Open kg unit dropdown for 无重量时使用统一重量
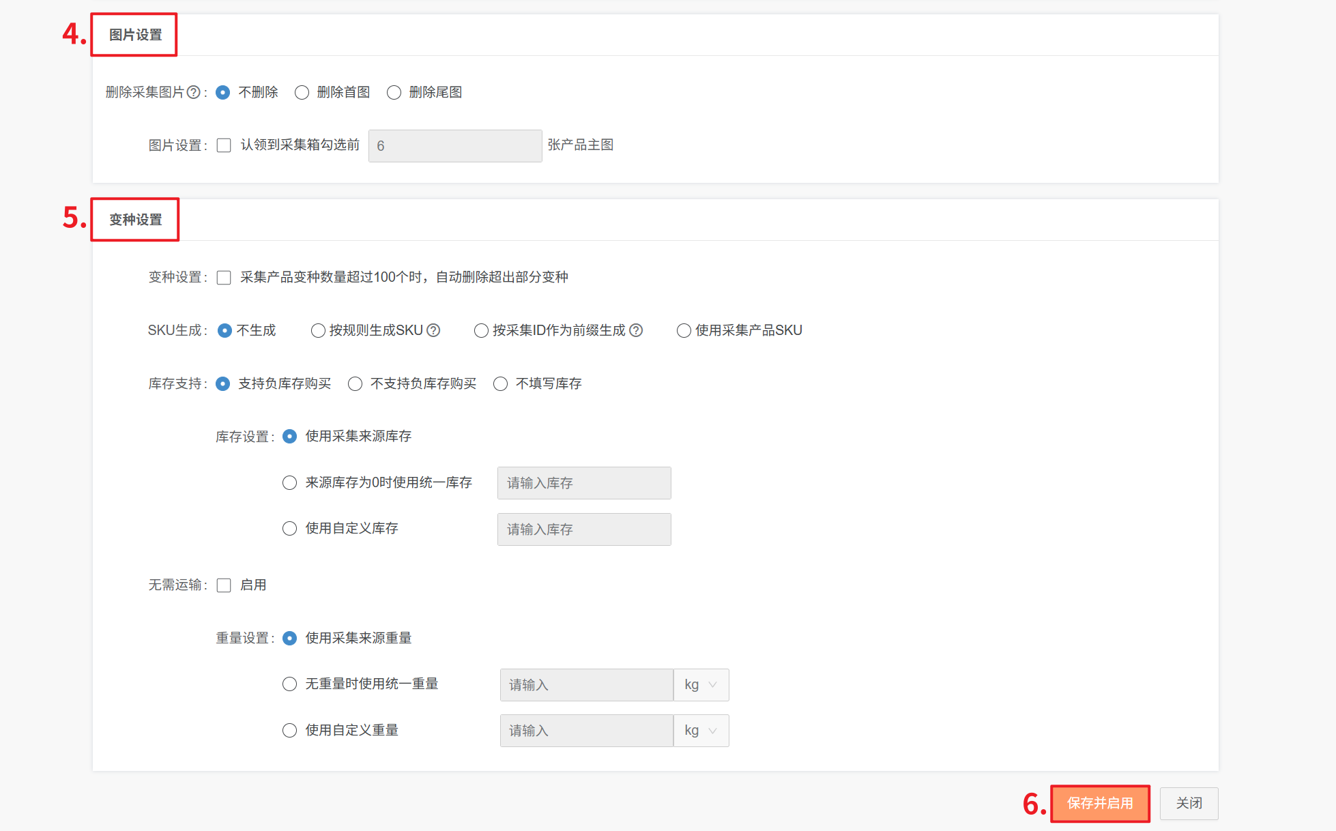The height and width of the screenshot is (831, 1336). point(701,685)
